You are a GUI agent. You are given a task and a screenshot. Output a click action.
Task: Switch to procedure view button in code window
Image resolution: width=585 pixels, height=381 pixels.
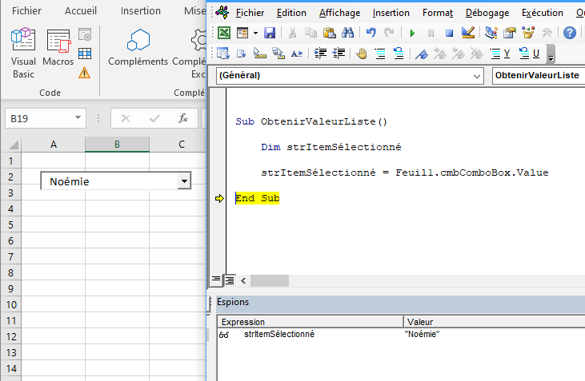(x=216, y=280)
